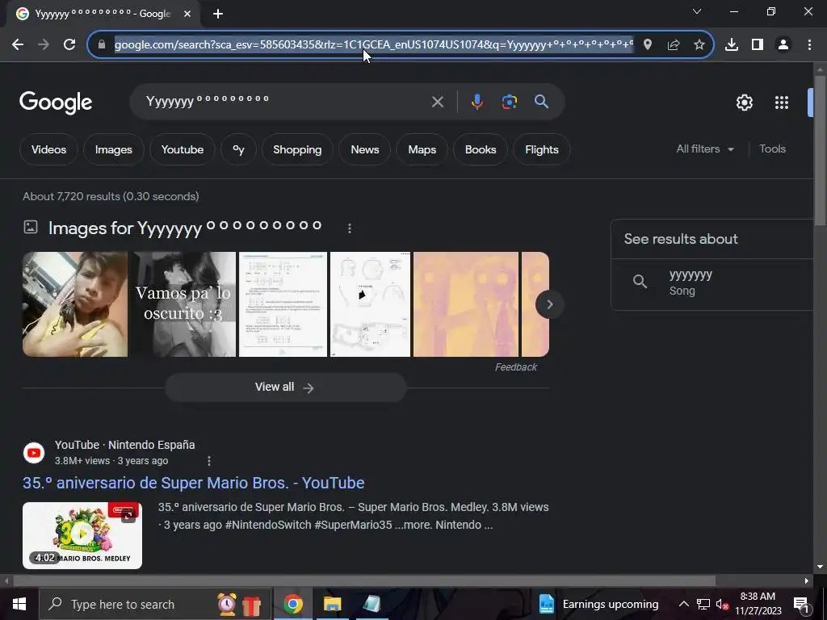Bookmark this tab with the star

coord(699,45)
